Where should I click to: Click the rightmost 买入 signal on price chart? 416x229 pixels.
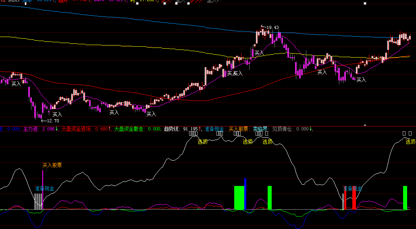point(361,80)
